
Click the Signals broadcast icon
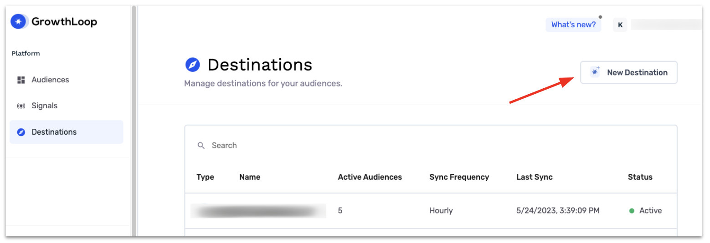point(21,106)
